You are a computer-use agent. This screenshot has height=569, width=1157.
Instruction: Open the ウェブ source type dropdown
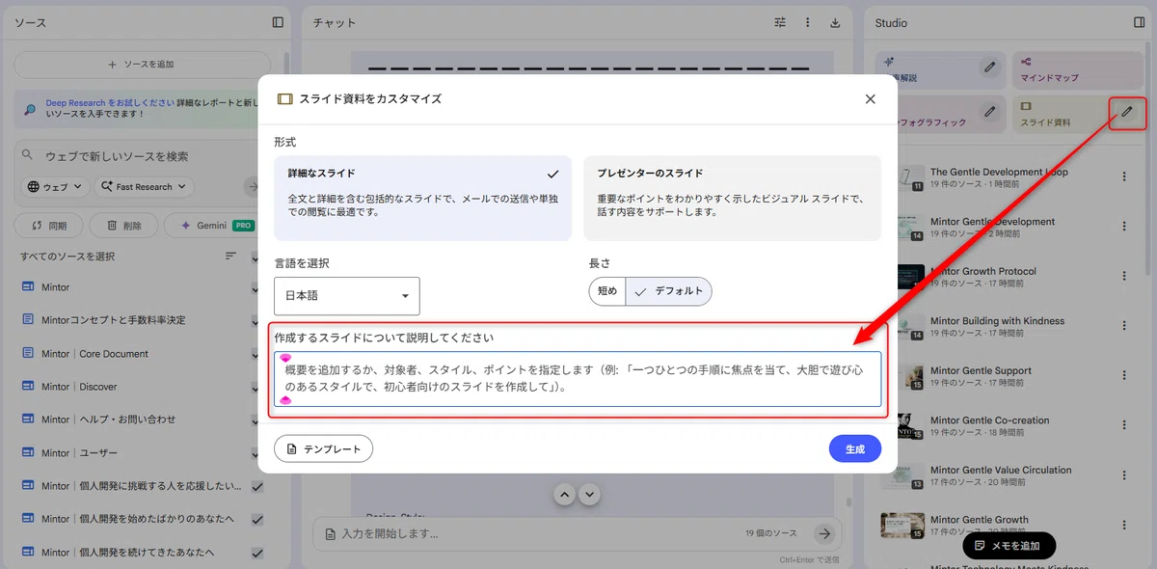pyautogui.click(x=53, y=187)
